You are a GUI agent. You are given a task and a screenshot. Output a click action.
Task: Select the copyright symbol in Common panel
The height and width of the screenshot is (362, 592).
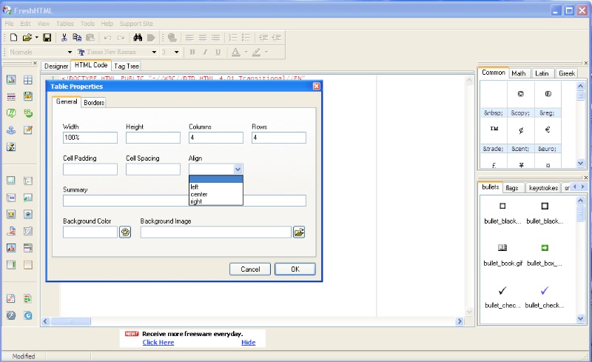520,95
